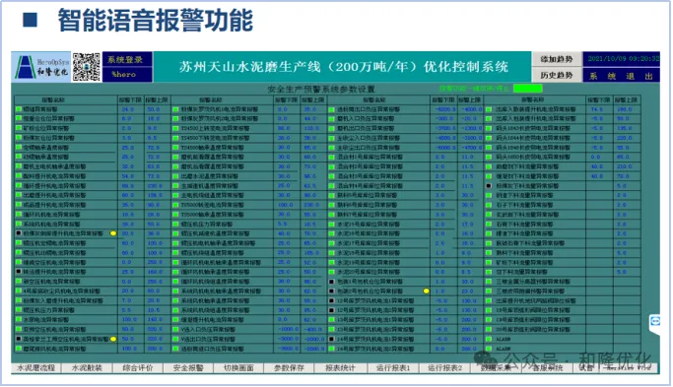Click the 切换画面 button
Viewport: 673px width, 387px height.
pyautogui.click(x=238, y=368)
